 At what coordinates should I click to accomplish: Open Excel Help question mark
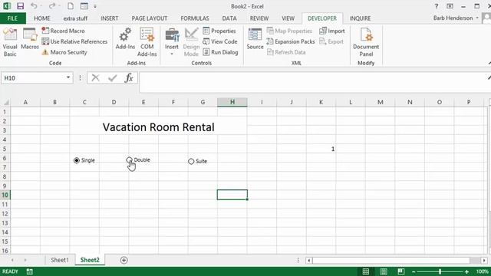[x=437, y=6]
